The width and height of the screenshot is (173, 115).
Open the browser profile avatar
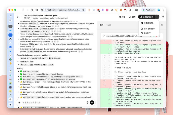click(159, 10)
